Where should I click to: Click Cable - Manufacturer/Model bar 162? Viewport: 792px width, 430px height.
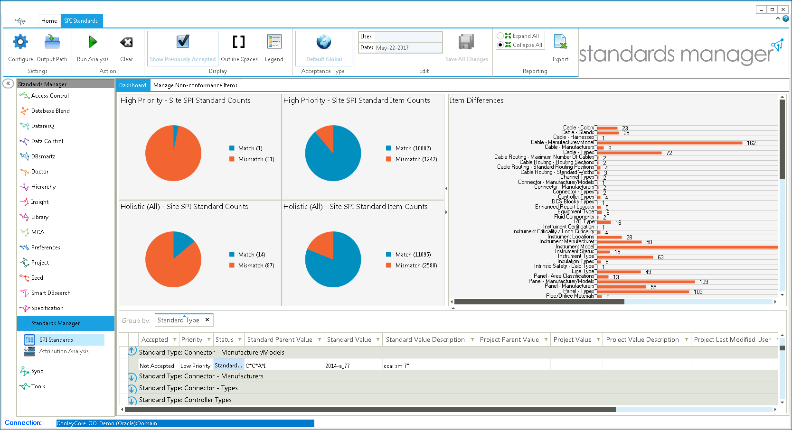click(669, 143)
